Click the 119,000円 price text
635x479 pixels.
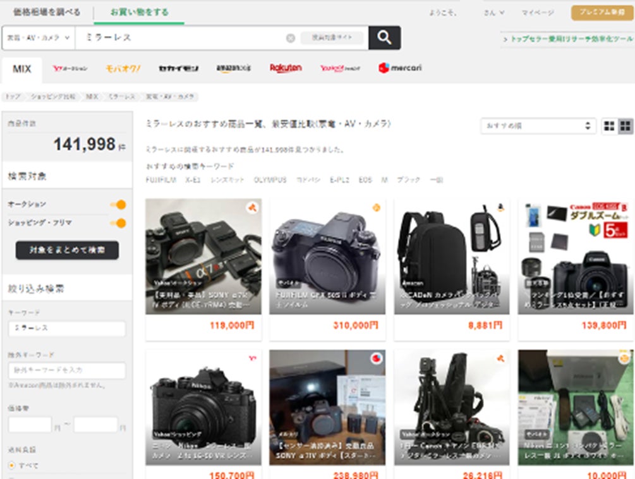coord(232,325)
